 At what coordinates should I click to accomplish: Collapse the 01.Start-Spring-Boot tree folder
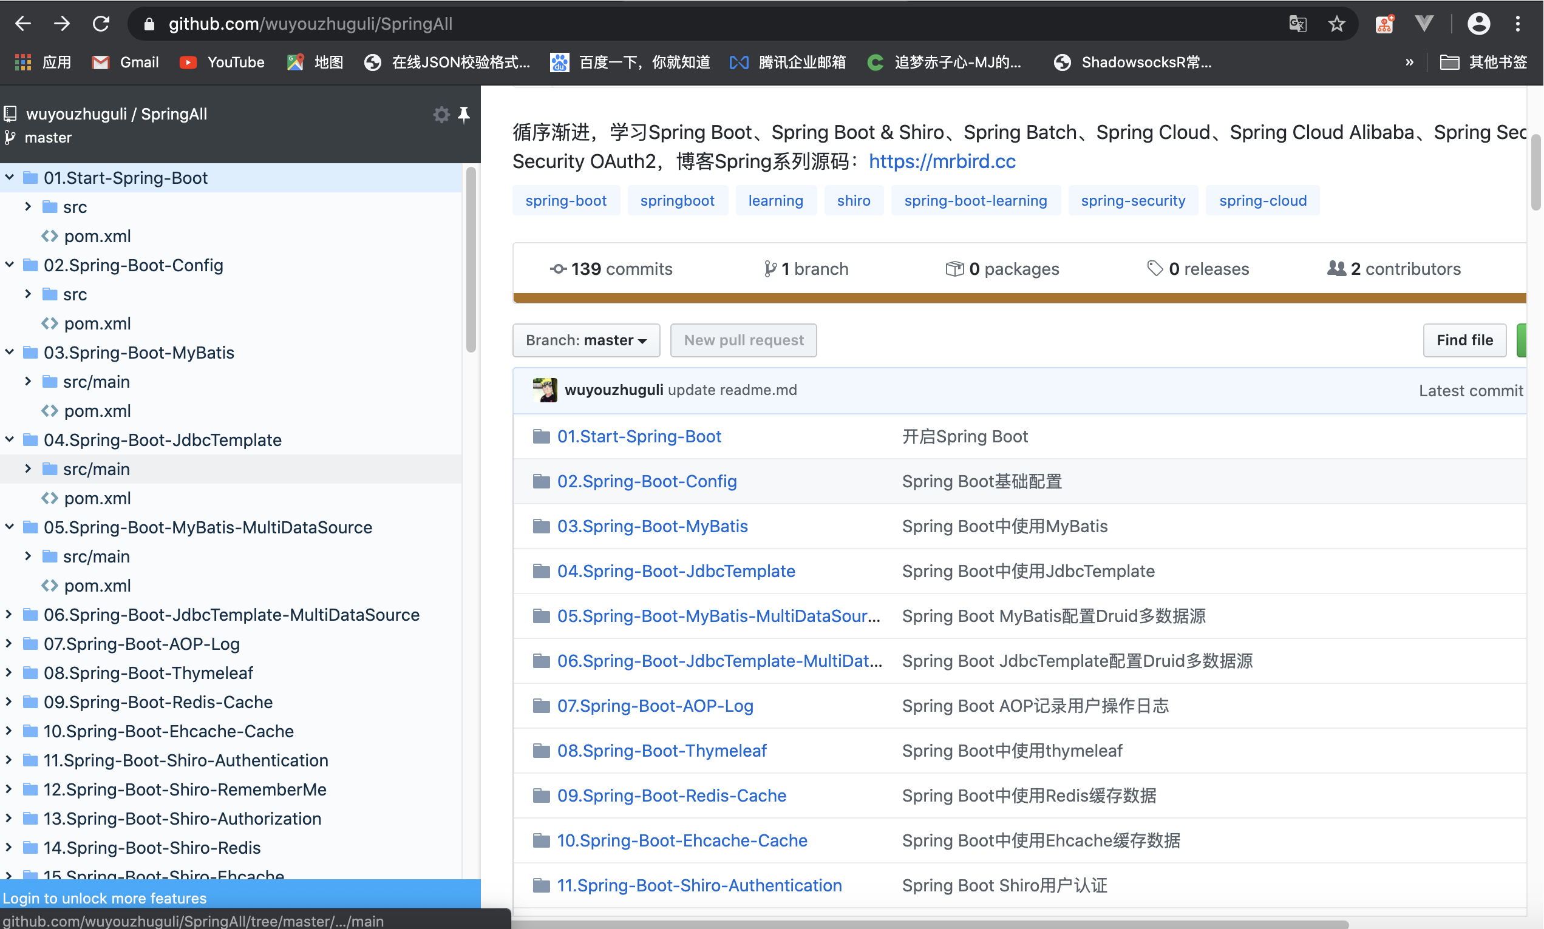click(x=9, y=178)
